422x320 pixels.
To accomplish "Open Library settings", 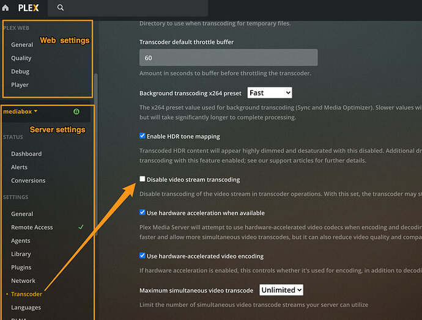I will tap(21, 254).
